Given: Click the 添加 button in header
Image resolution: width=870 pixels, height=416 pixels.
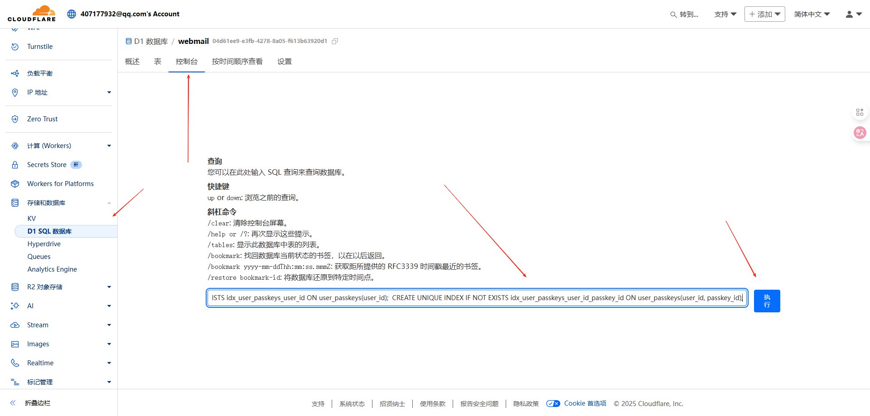Looking at the screenshot, I should click(764, 14).
